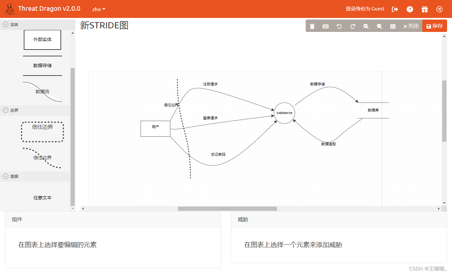Click the 新STRIDE图 diagram title

click(105, 25)
